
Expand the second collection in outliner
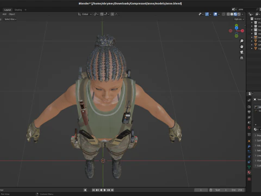252,26
